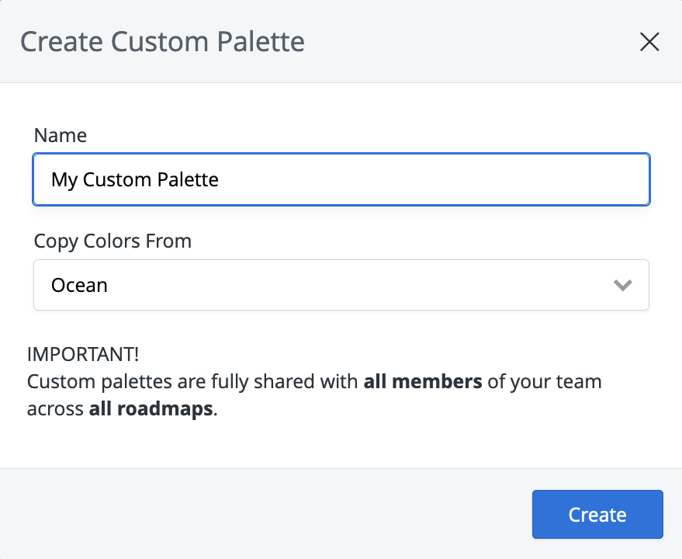Click the "Name" field label
Viewport: 682px width, 559px height.
(61, 135)
